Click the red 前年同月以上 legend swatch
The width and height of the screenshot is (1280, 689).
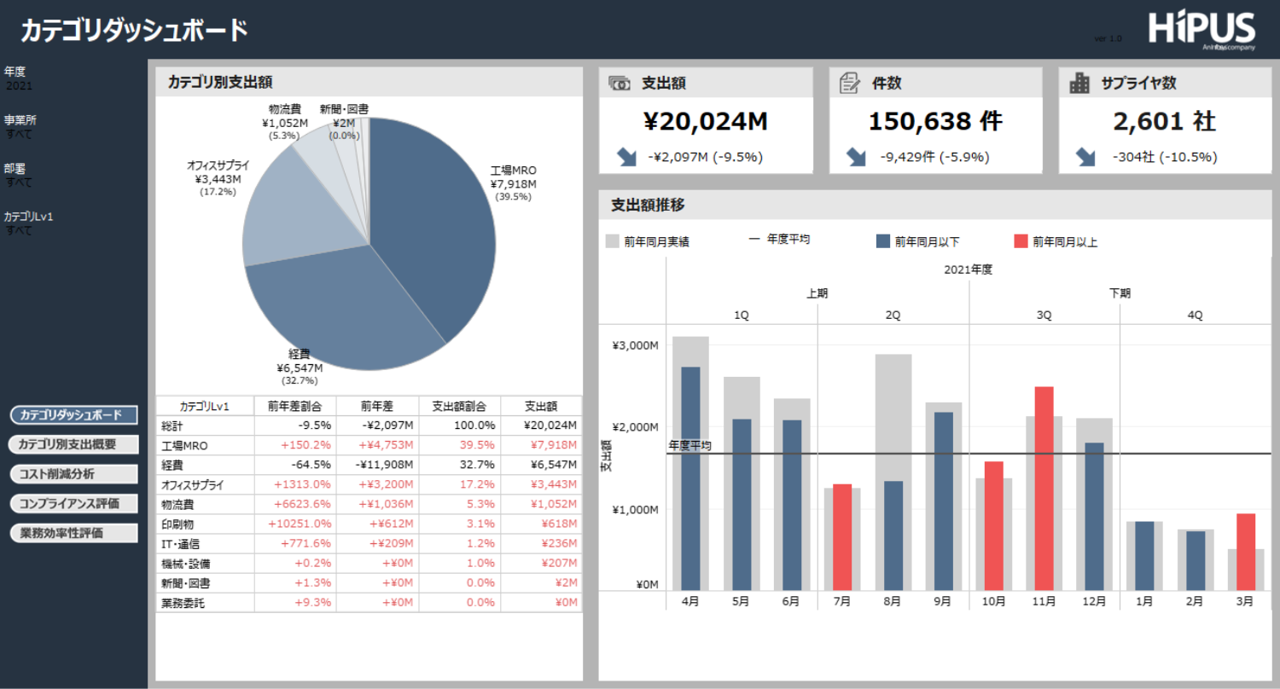(1021, 241)
